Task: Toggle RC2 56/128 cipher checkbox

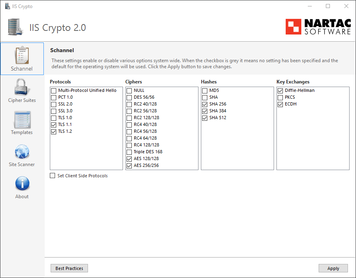Action: click(129, 111)
